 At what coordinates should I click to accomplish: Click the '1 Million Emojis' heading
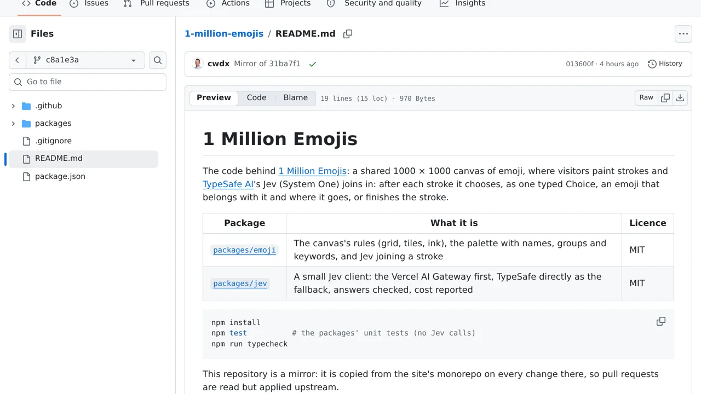point(280,139)
